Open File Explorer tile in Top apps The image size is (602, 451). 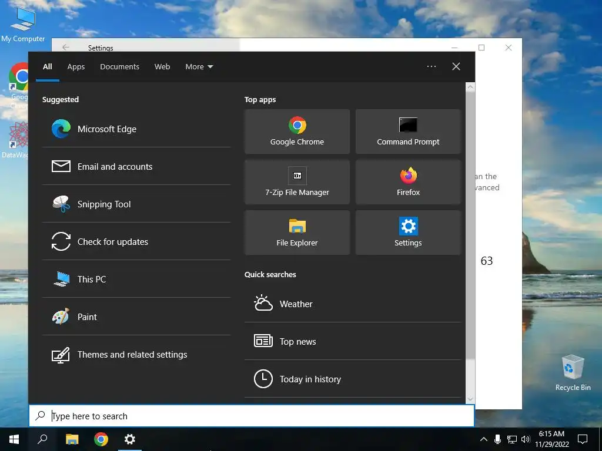point(297,233)
